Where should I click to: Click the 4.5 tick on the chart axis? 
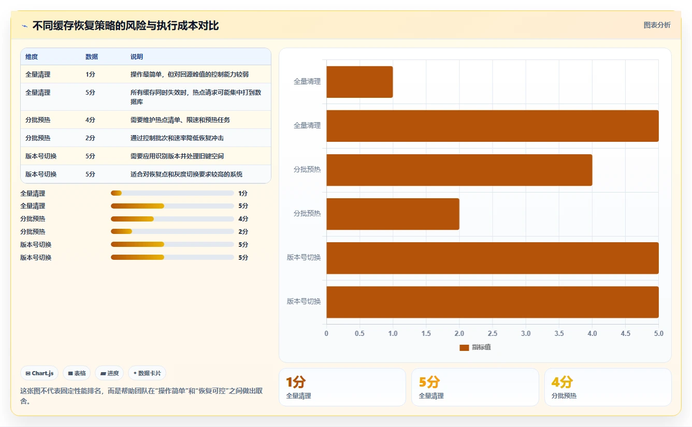pos(626,333)
